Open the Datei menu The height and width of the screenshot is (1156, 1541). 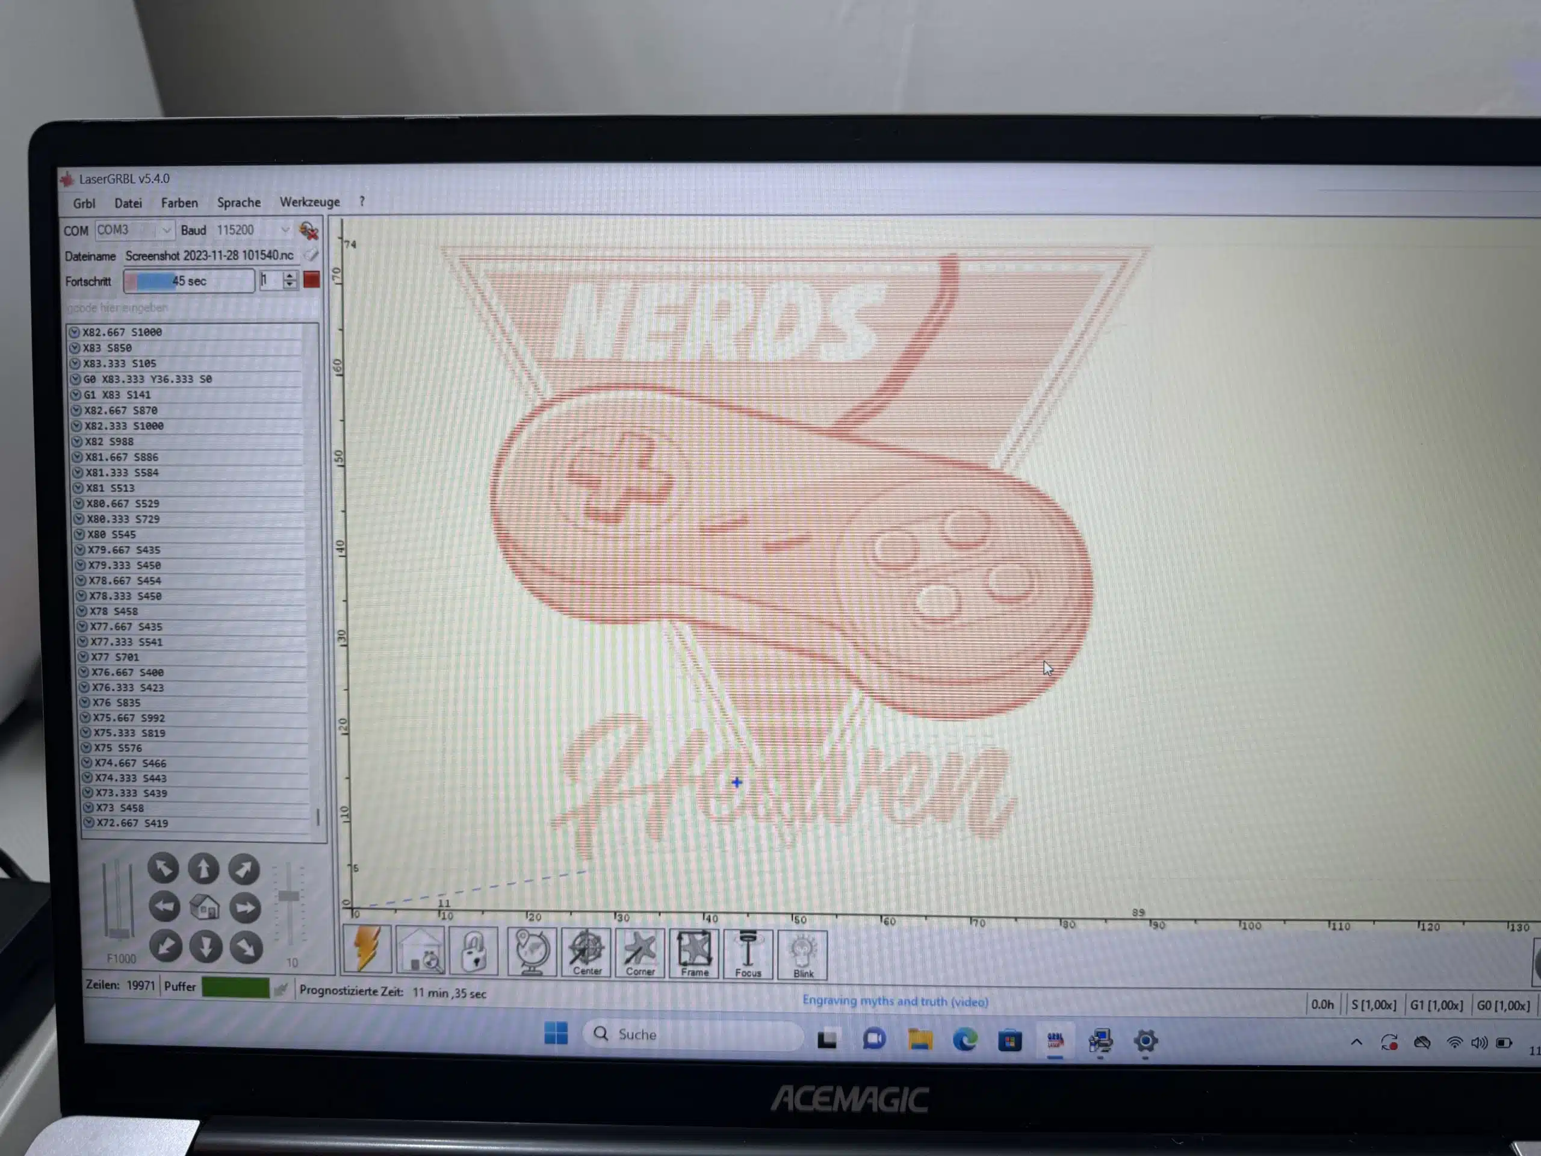click(128, 204)
